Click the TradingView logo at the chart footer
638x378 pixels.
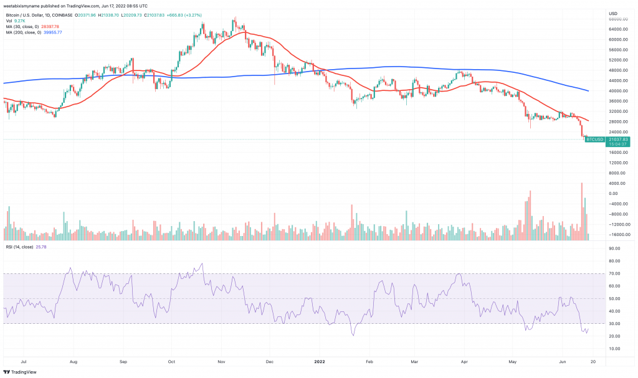pos(20,372)
